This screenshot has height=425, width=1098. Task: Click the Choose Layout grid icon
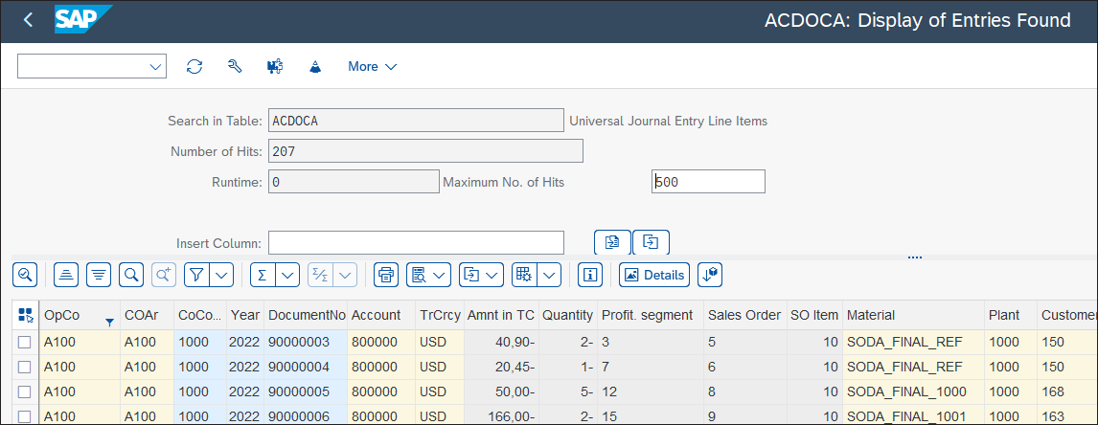click(x=524, y=275)
